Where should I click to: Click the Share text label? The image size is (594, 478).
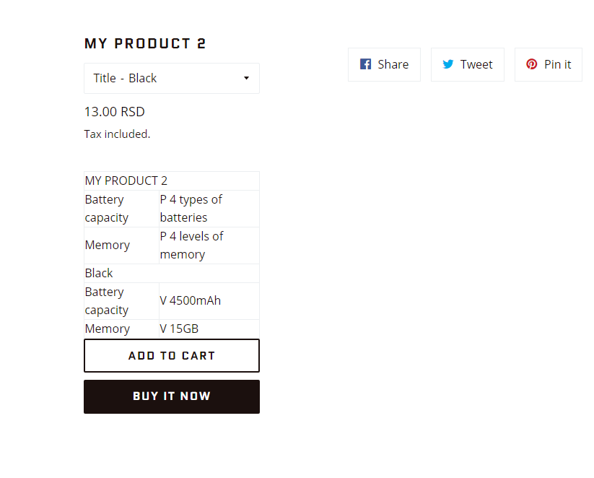(393, 64)
